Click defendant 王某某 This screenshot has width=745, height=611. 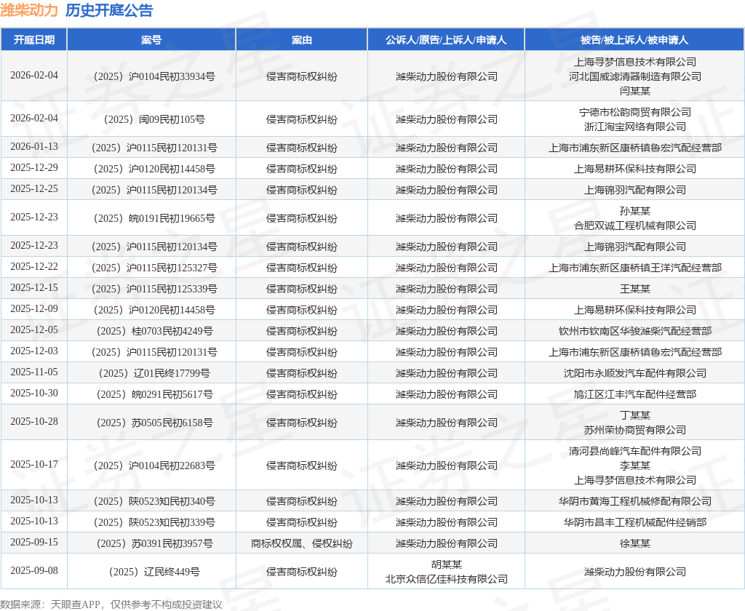pyautogui.click(x=635, y=289)
